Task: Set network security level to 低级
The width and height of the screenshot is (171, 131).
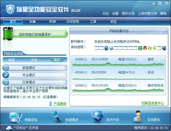Action: tap(11, 60)
